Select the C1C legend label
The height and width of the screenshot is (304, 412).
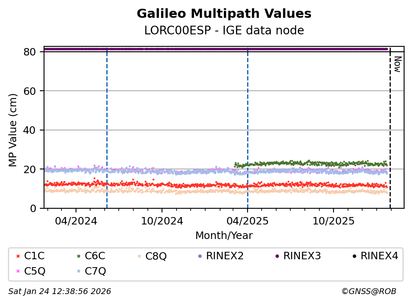pos(34,256)
